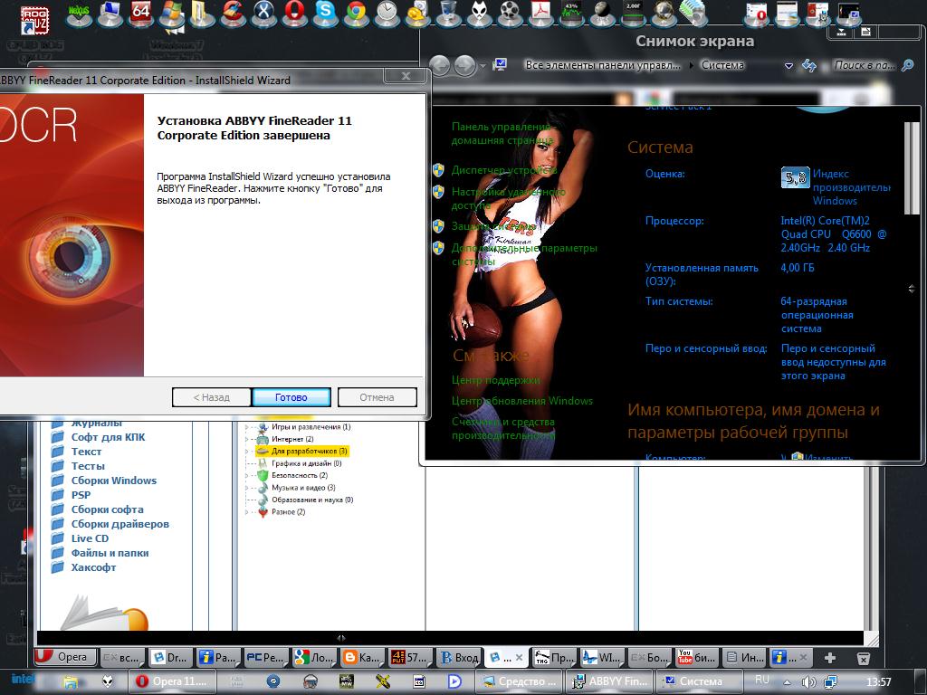Click the Forward arrow in System window
This screenshot has width=927, height=695.
click(465, 65)
